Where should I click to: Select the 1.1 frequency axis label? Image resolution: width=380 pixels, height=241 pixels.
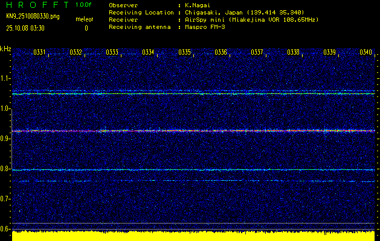(x=5, y=78)
